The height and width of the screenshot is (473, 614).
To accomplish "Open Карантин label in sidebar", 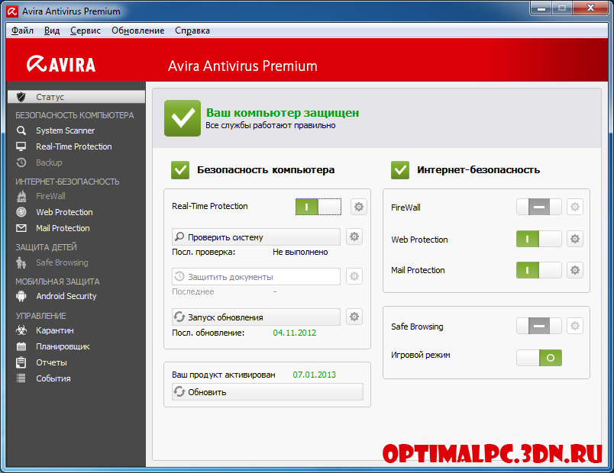I will 55,330.
